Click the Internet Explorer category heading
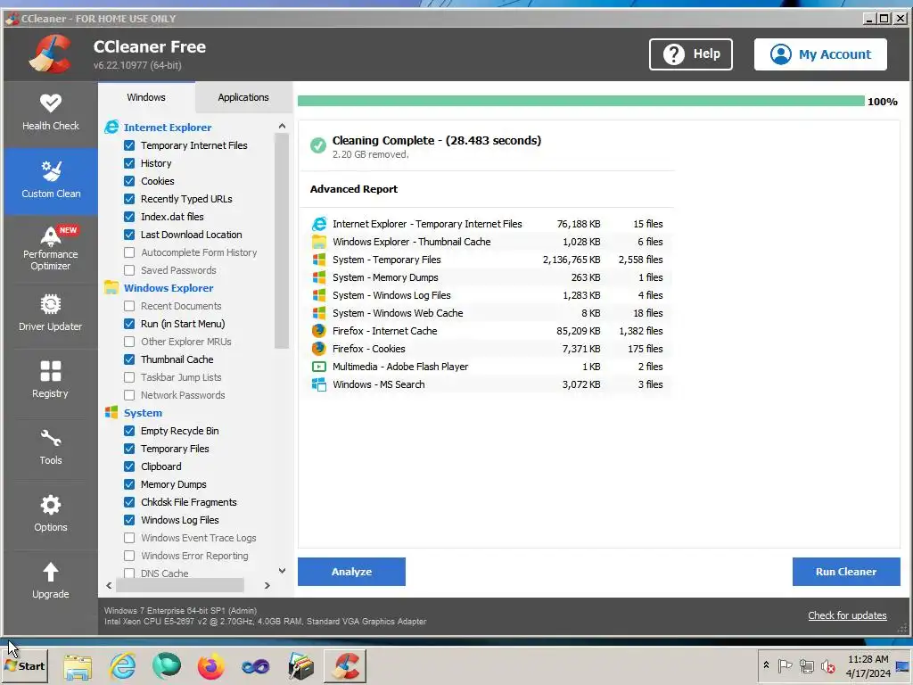Viewport: 913px width, 685px height. pos(168,127)
